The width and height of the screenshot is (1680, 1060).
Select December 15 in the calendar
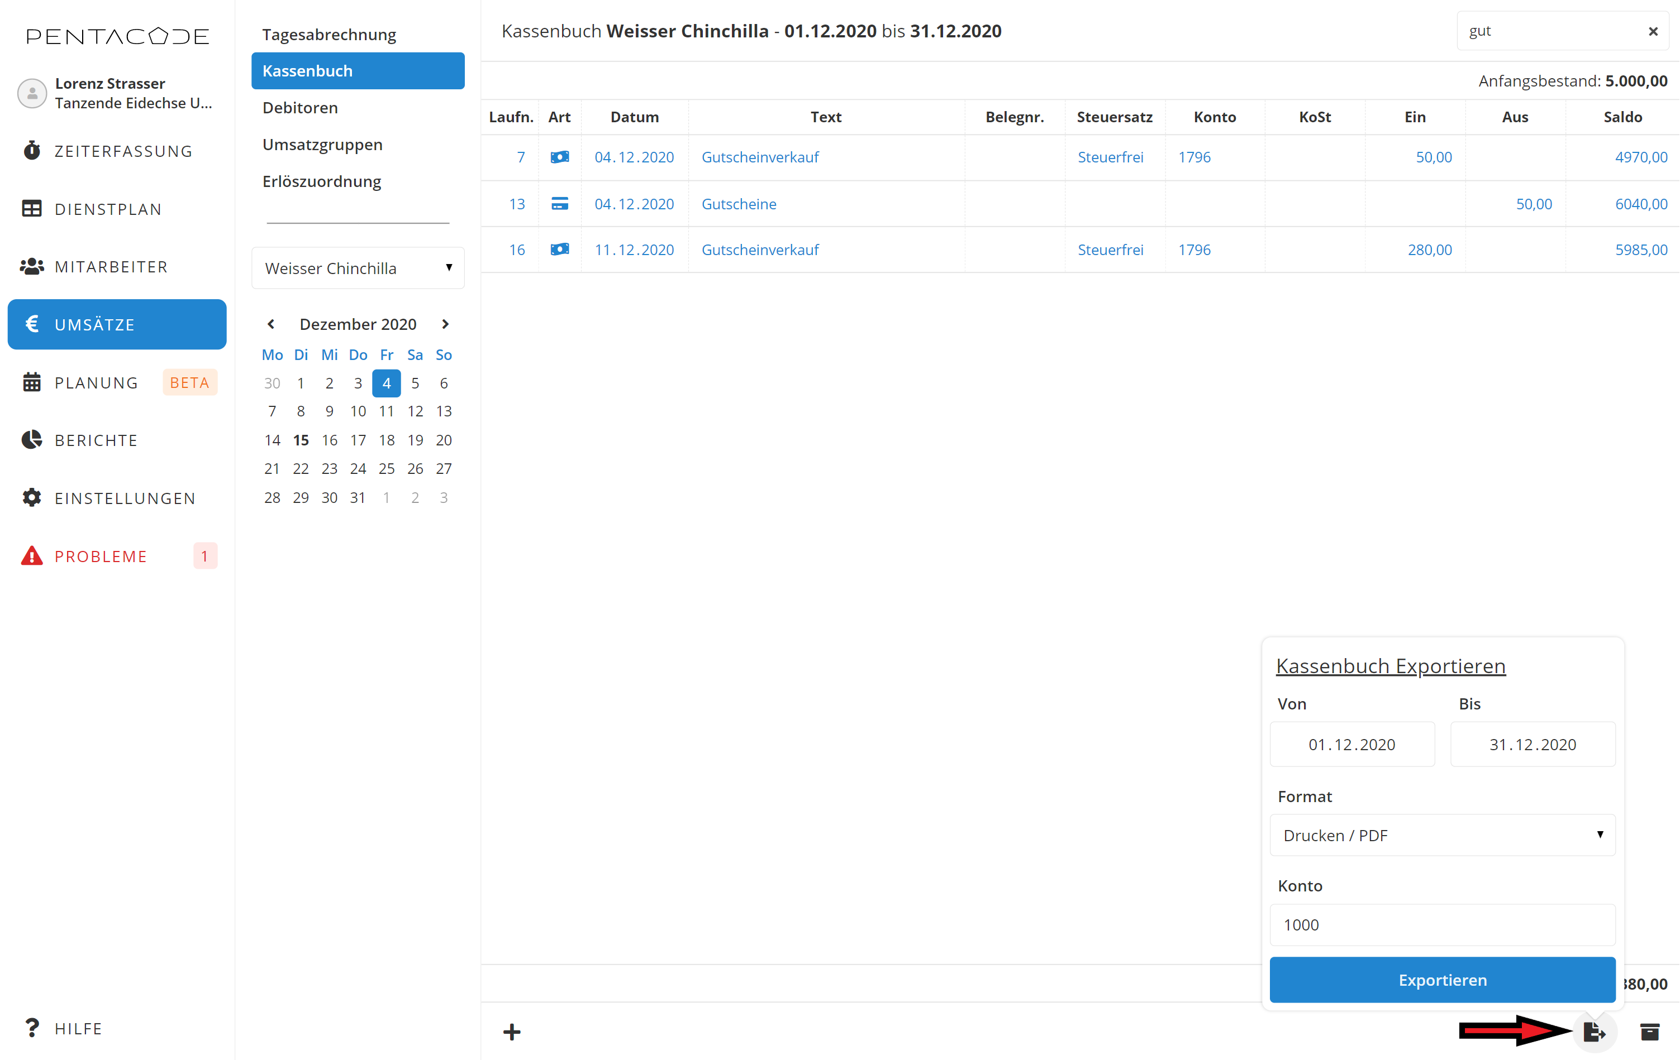pos(301,440)
